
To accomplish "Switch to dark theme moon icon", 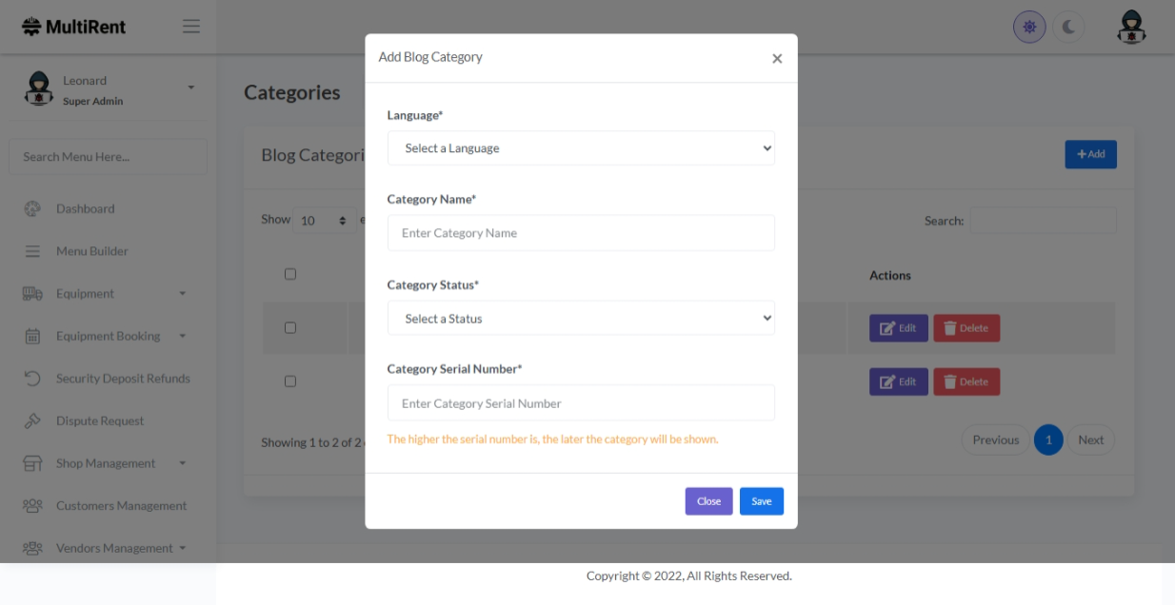I will click(1068, 28).
